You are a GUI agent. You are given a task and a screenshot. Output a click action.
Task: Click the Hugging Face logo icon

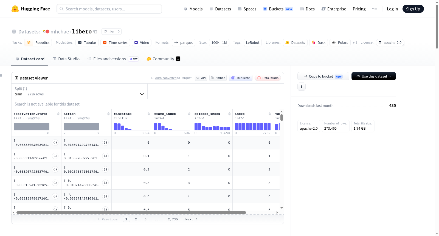[15, 9]
